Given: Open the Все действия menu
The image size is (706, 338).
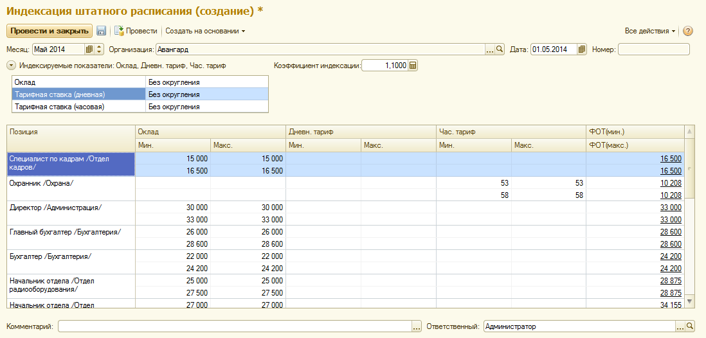Looking at the screenshot, I should [x=649, y=31].
